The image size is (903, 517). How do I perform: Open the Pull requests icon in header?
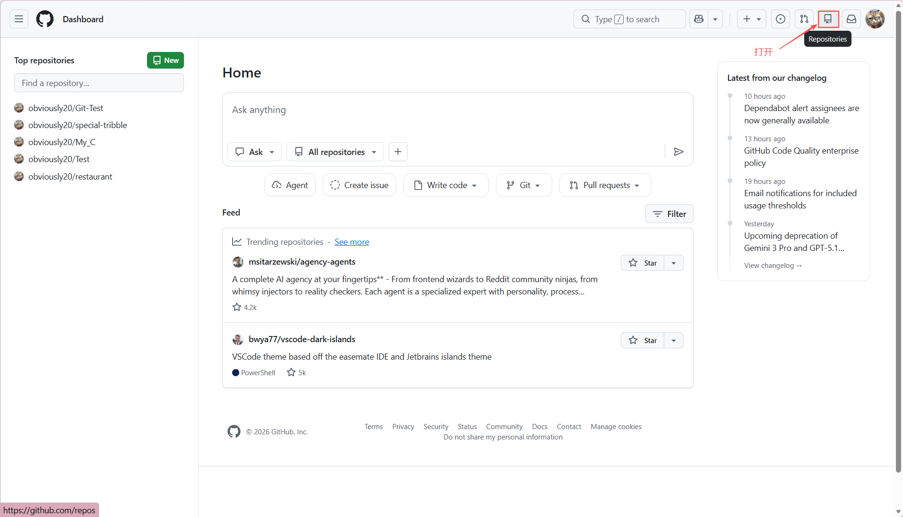point(804,19)
